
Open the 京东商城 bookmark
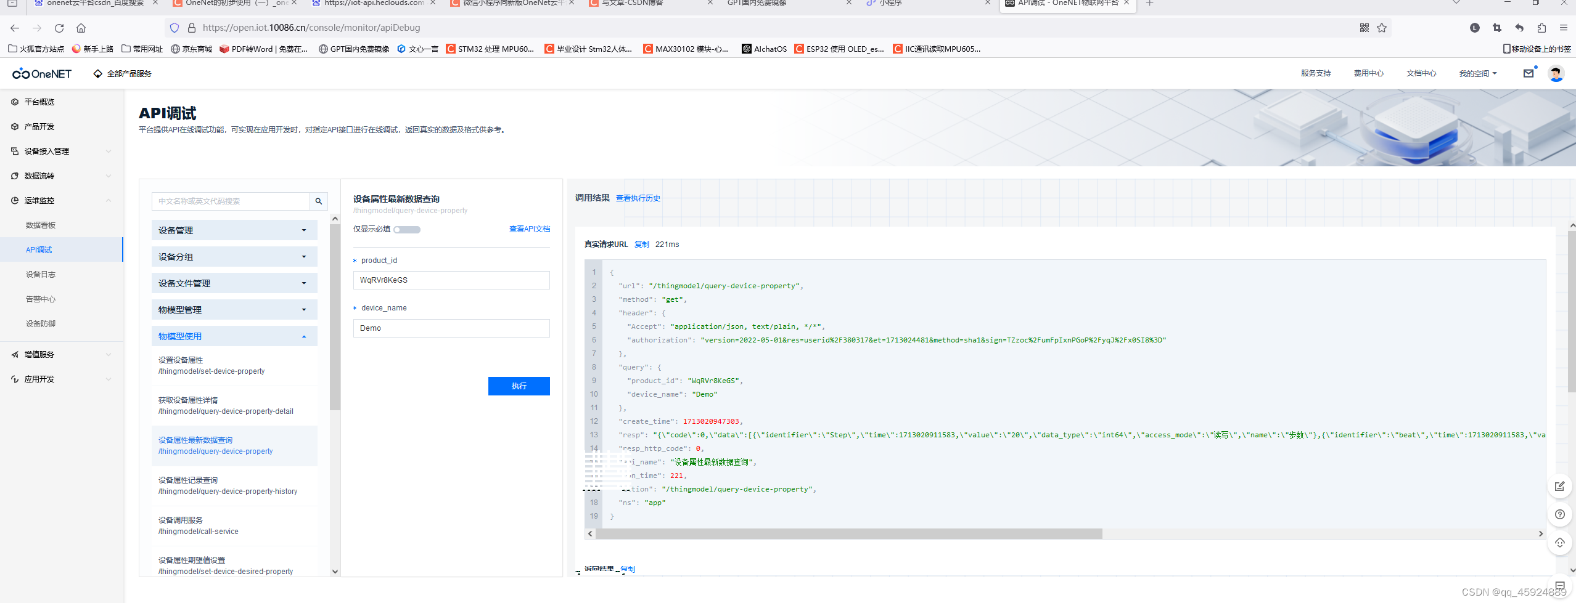(191, 49)
